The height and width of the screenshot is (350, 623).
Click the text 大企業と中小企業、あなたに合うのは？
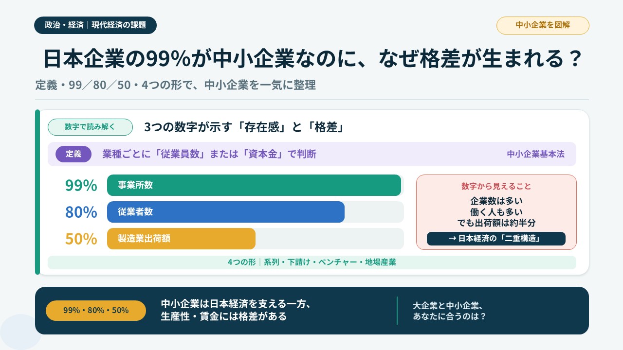(449, 311)
